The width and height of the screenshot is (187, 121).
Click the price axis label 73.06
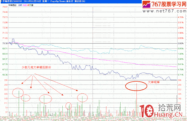pyautogui.click(x=5, y=22)
